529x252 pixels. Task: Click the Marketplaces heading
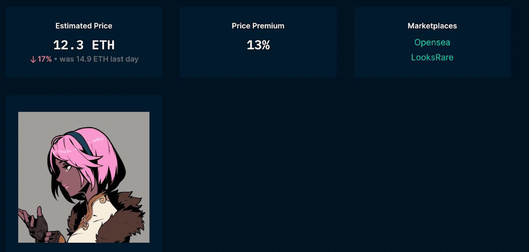[x=432, y=26]
